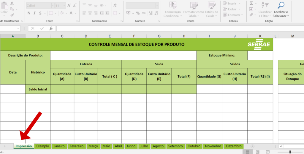The width and height of the screenshot is (304, 154).
Task: Click the Format Painter brush icon
Action: click(x=12, y=15)
